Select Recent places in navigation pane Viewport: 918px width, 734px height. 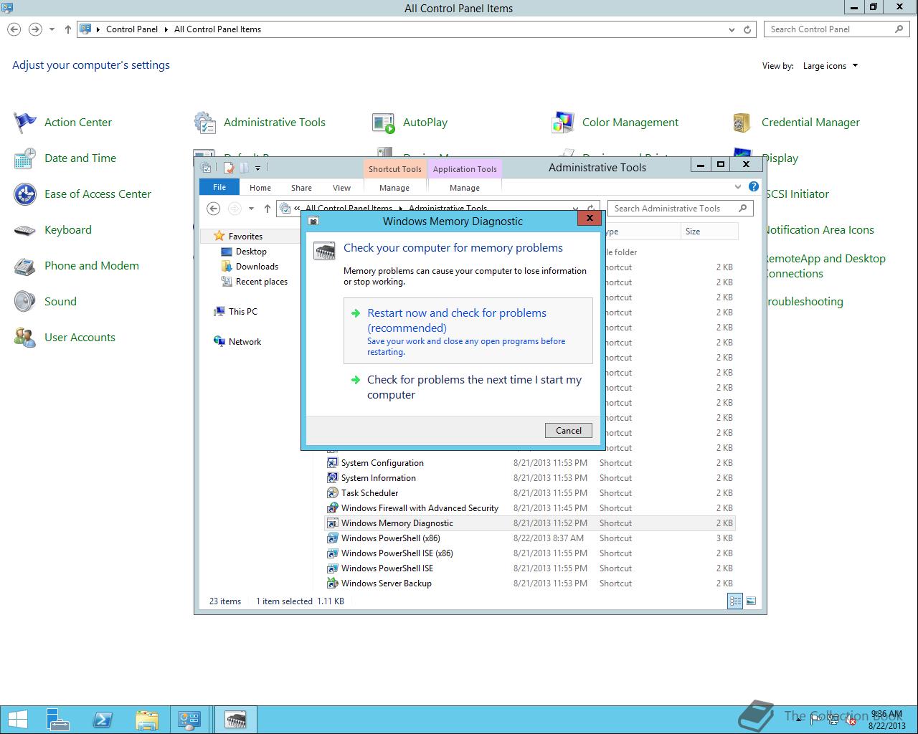click(x=262, y=282)
